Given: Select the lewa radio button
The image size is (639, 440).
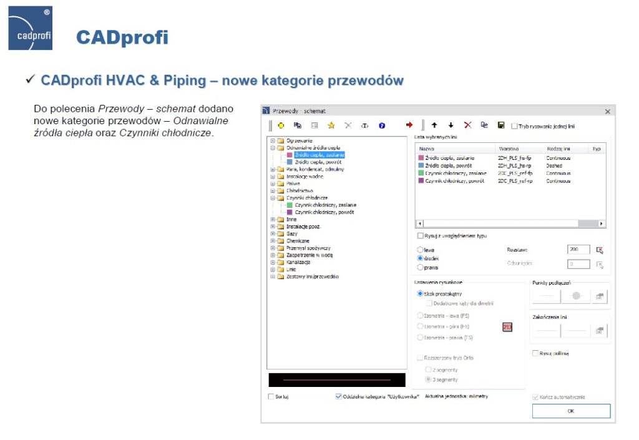Looking at the screenshot, I should tap(421, 249).
